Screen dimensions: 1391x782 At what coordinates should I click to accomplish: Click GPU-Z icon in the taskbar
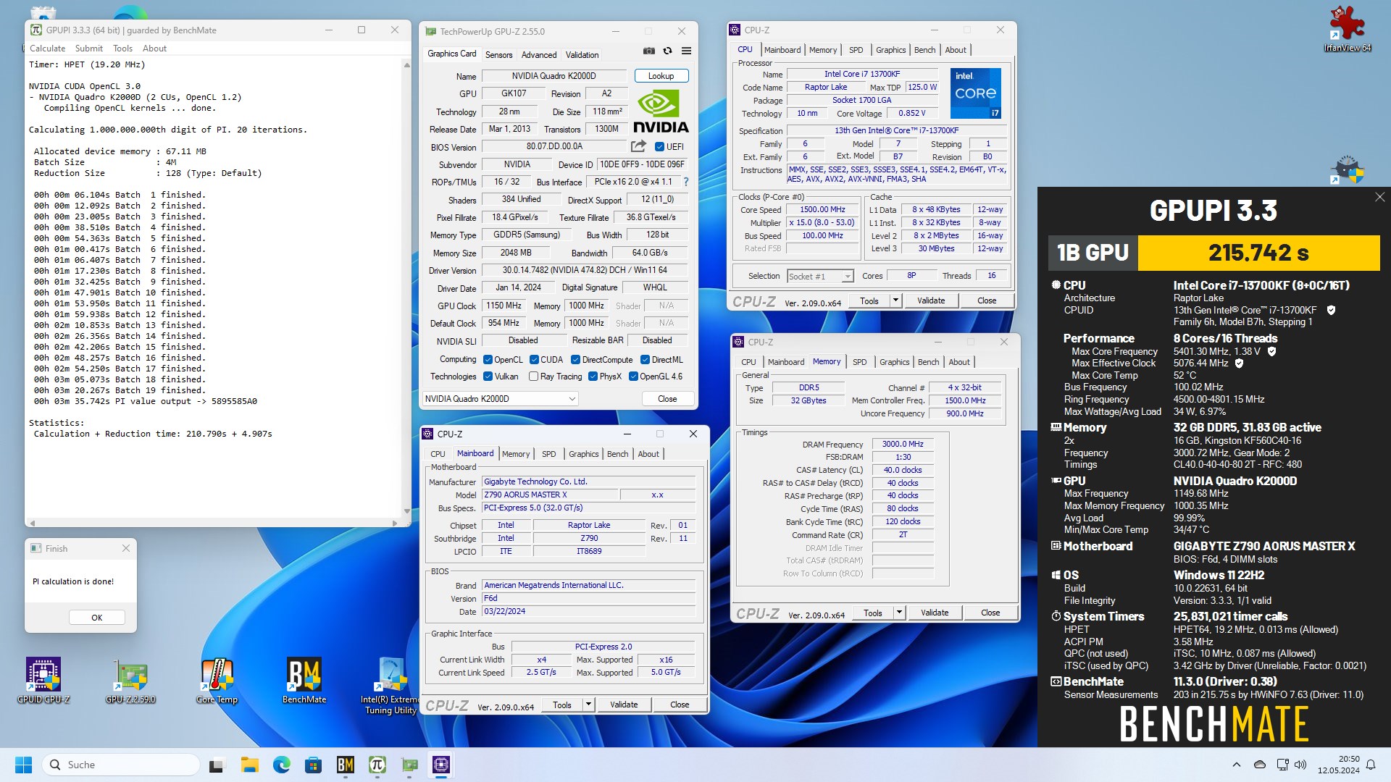409,765
